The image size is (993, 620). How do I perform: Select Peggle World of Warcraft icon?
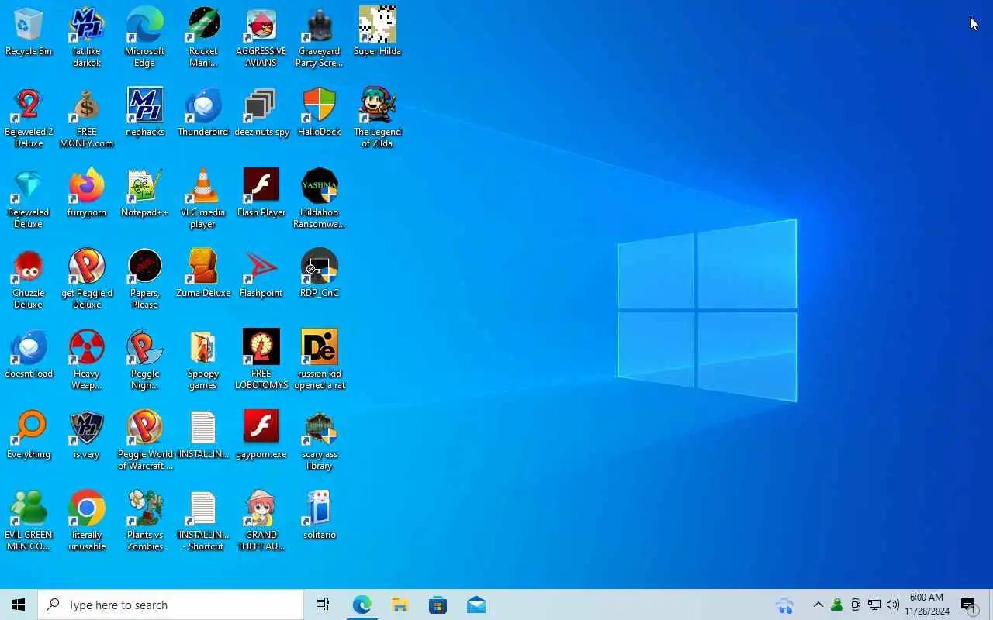145,440
